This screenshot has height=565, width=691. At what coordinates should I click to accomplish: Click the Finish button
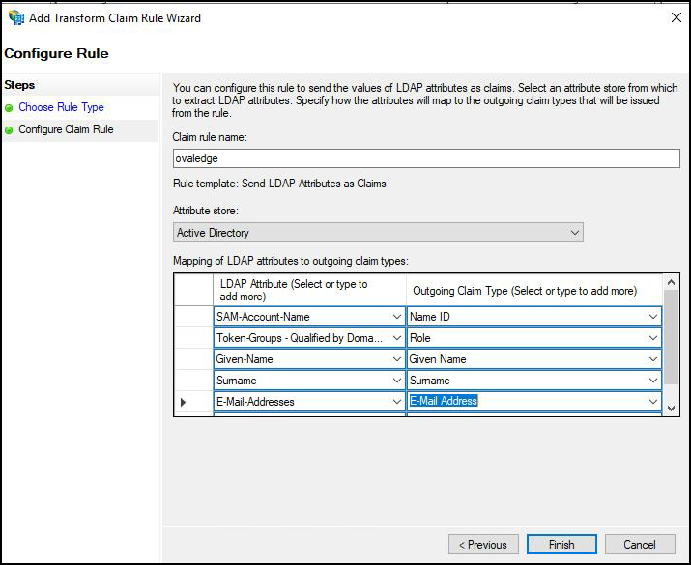[561, 545]
